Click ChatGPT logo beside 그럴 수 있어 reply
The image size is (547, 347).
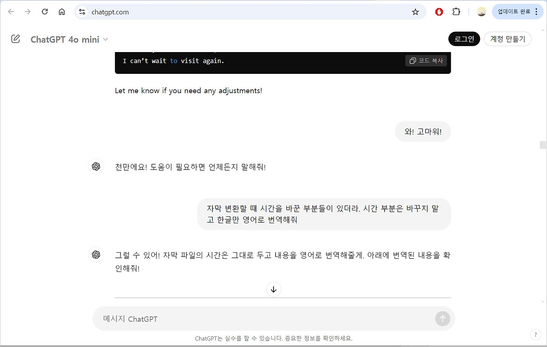coord(96,255)
